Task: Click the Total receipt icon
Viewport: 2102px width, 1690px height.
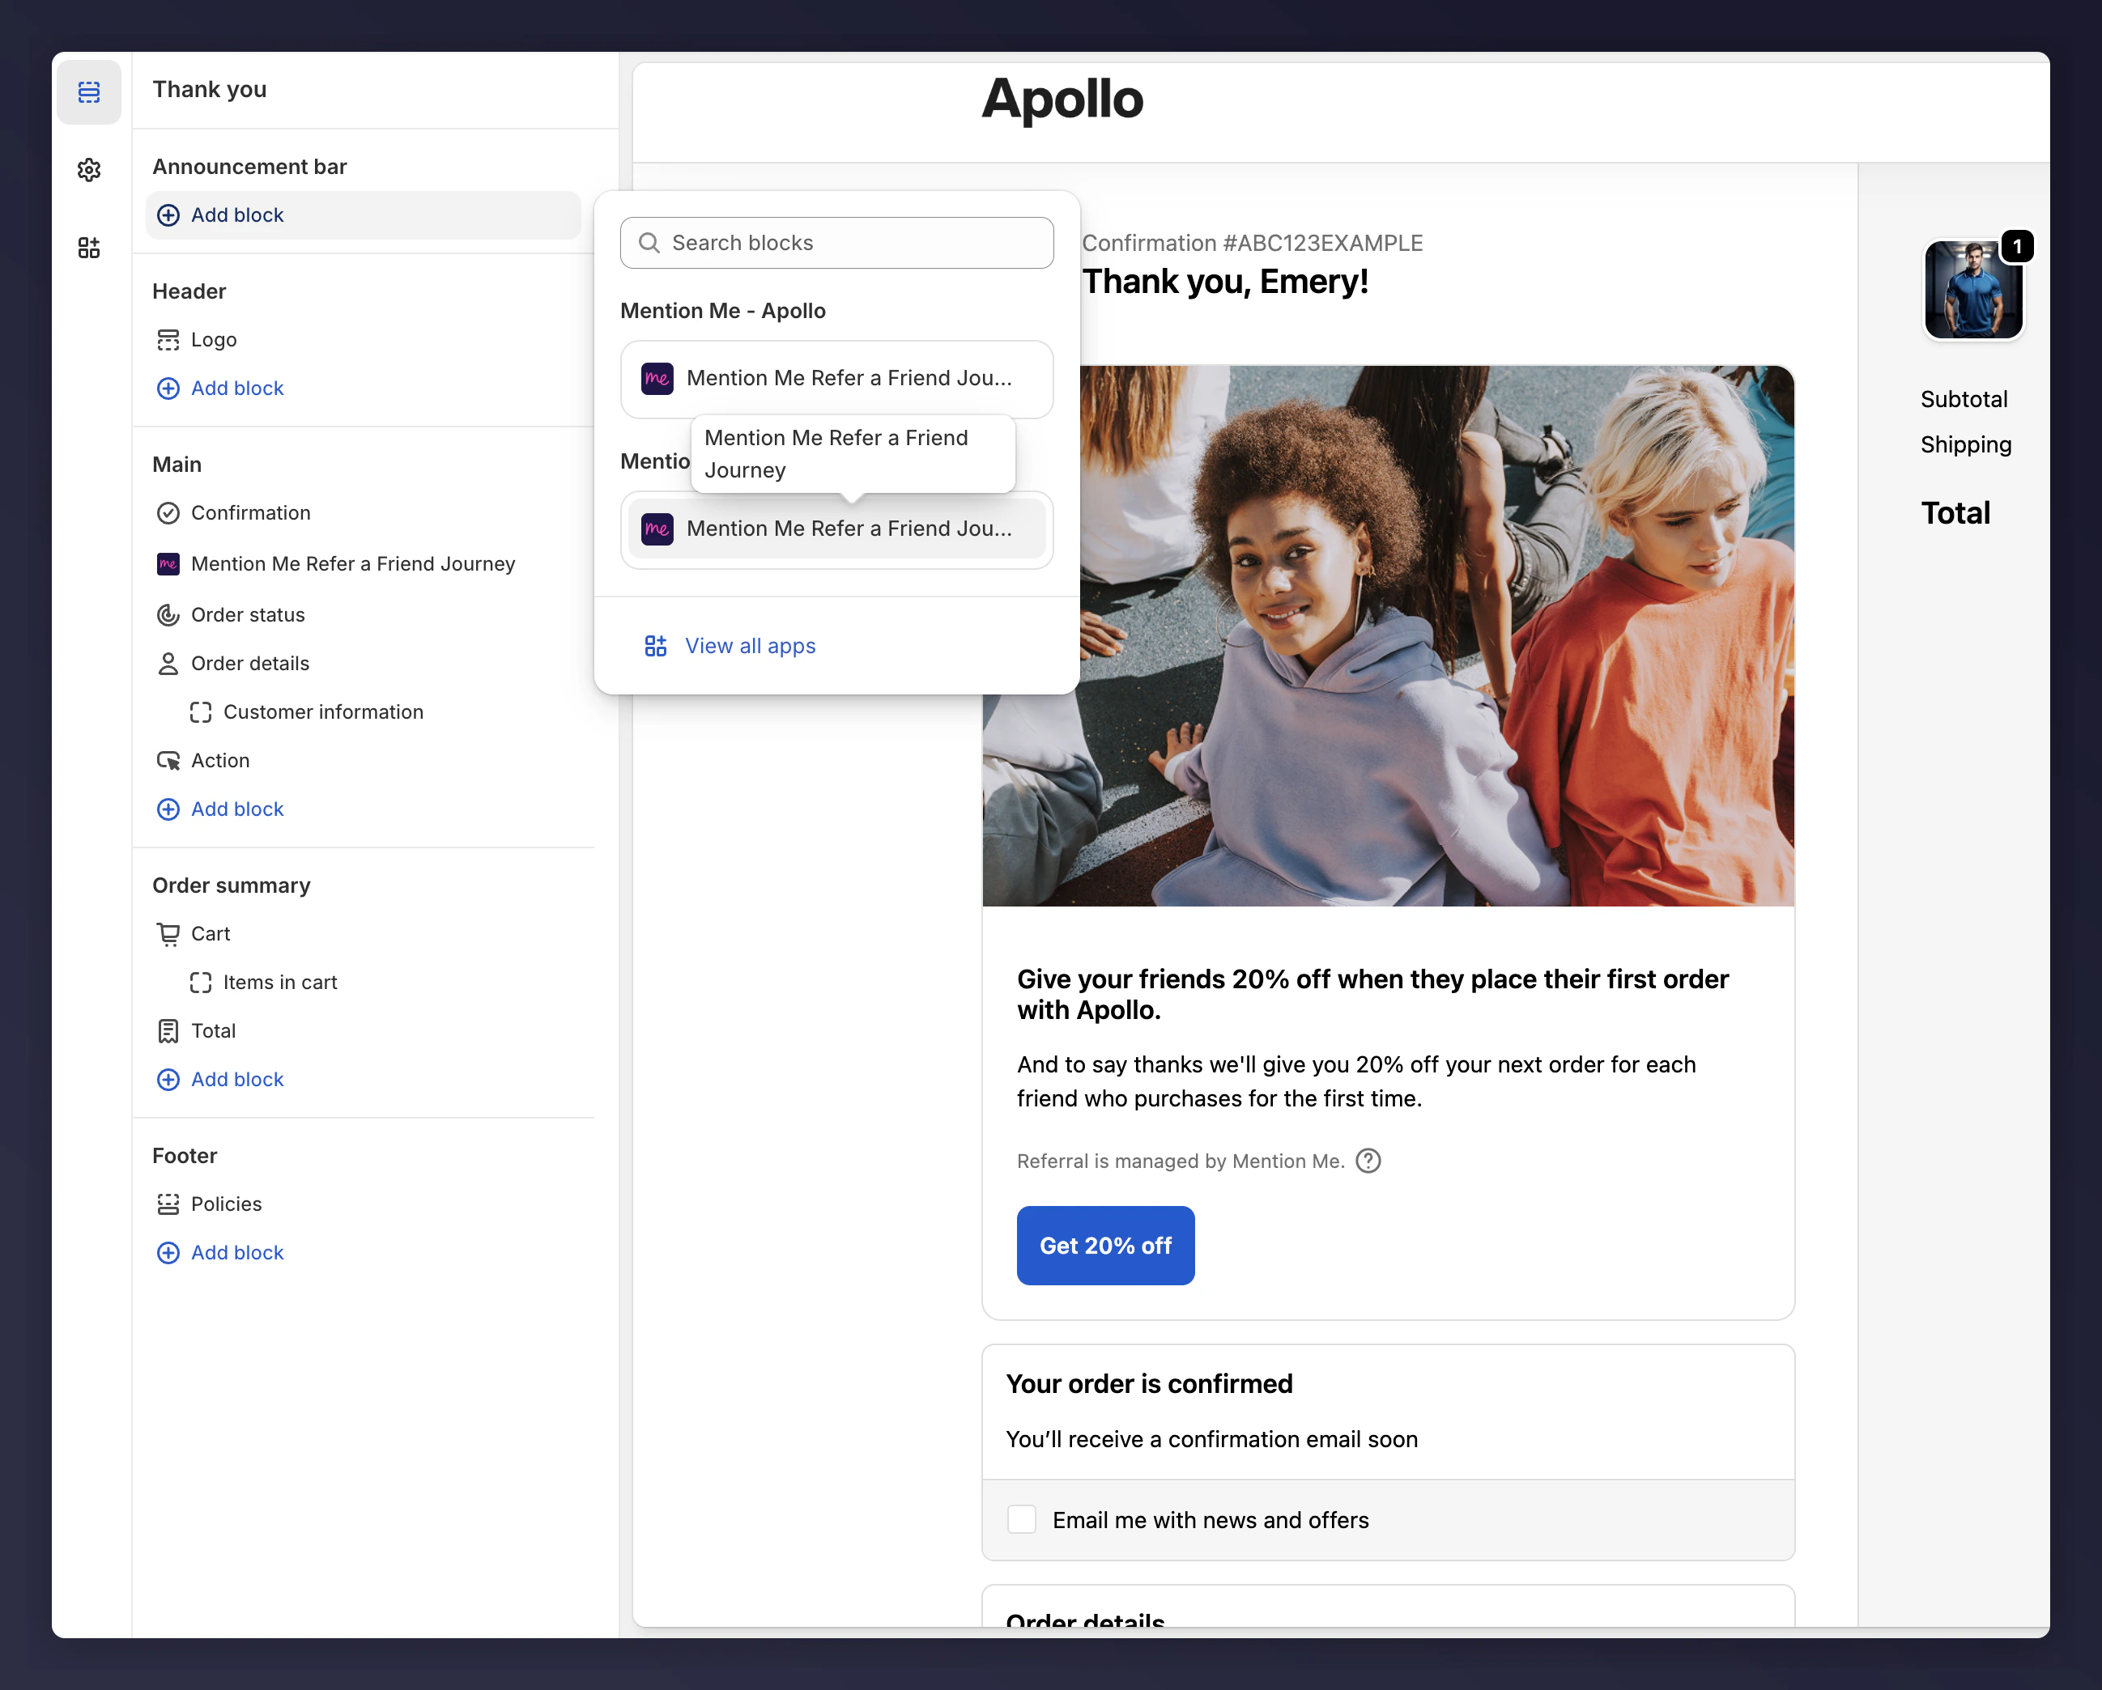Action: [x=168, y=1032]
